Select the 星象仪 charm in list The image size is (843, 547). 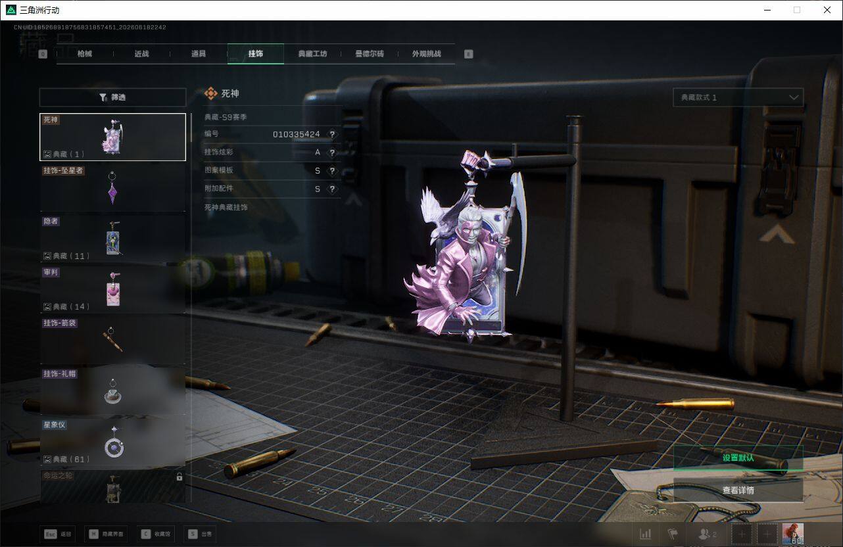point(112,442)
